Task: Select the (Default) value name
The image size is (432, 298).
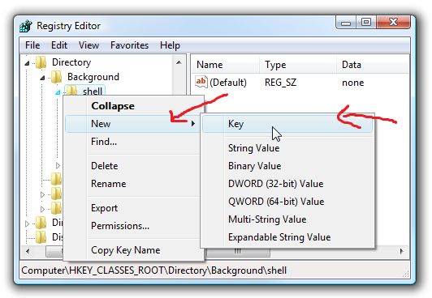Action: point(228,83)
